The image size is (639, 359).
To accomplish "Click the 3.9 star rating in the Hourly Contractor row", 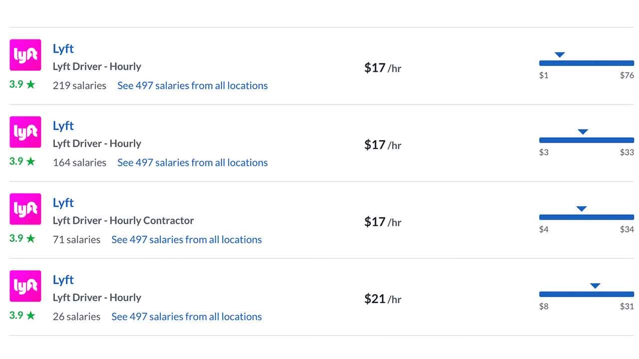I will [x=22, y=238].
